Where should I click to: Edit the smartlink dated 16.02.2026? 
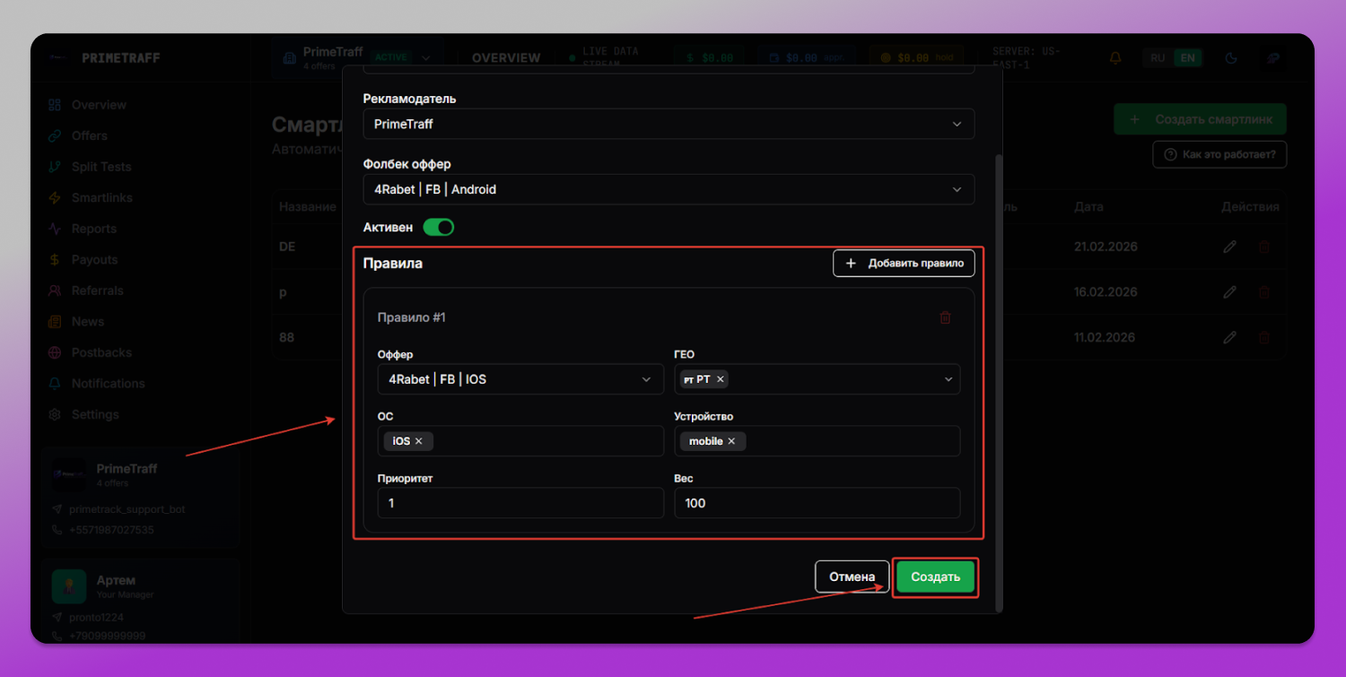click(x=1229, y=292)
